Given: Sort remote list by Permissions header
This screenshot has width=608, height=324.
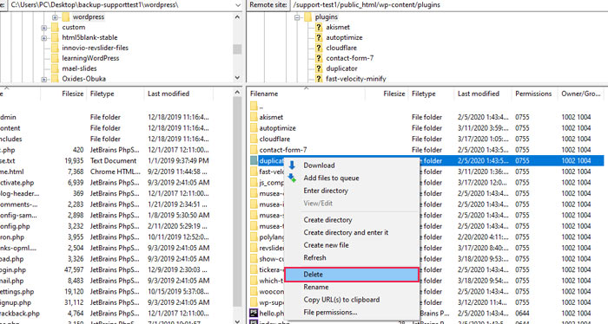Looking at the screenshot, I should coord(534,94).
